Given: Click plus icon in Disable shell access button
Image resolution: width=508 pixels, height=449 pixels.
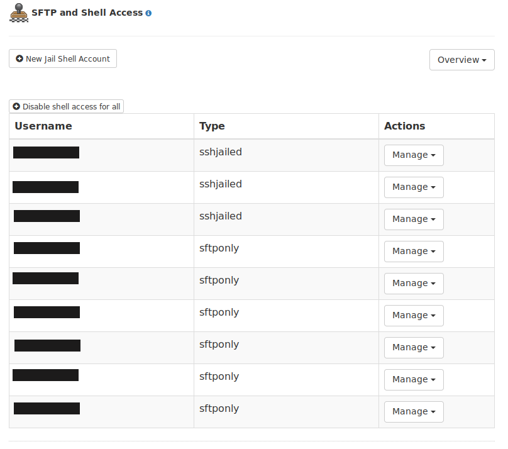Looking at the screenshot, I should (x=16, y=106).
